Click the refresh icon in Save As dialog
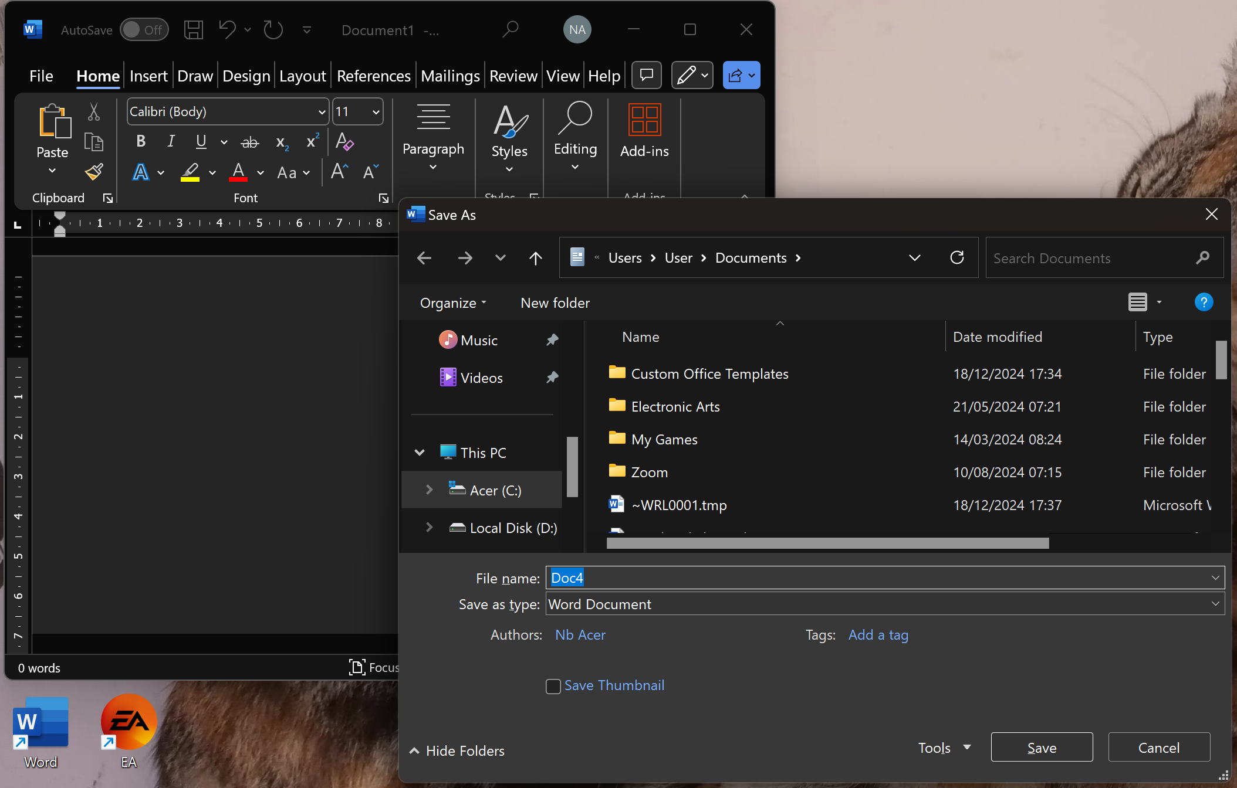Screen dimensions: 1237x788 point(957,257)
